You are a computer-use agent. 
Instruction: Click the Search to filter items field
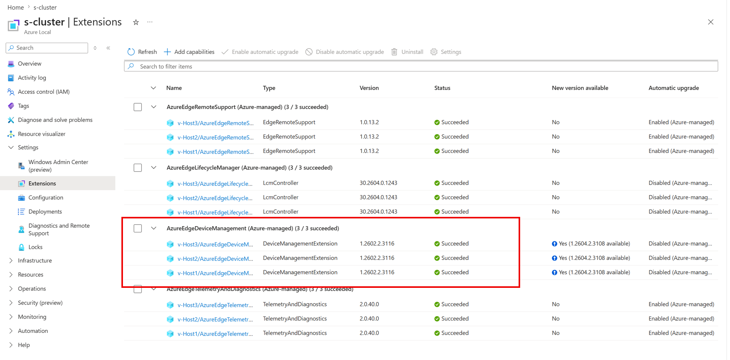pos(421,66)
